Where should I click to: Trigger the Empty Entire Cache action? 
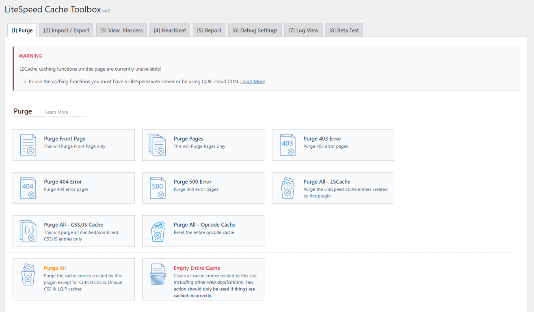(x=197, y=268)
